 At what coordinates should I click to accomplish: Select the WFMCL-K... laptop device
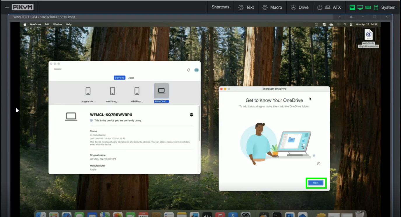161,93
